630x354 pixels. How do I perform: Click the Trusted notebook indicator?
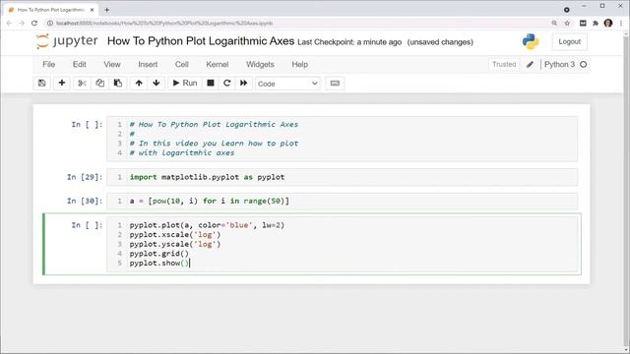pos(504,64)
